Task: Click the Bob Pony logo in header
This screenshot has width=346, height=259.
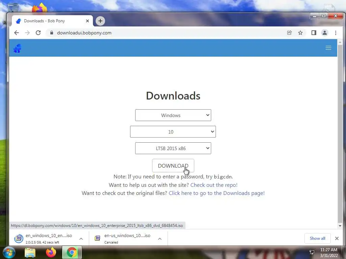Action: click(x=17, y=48)
